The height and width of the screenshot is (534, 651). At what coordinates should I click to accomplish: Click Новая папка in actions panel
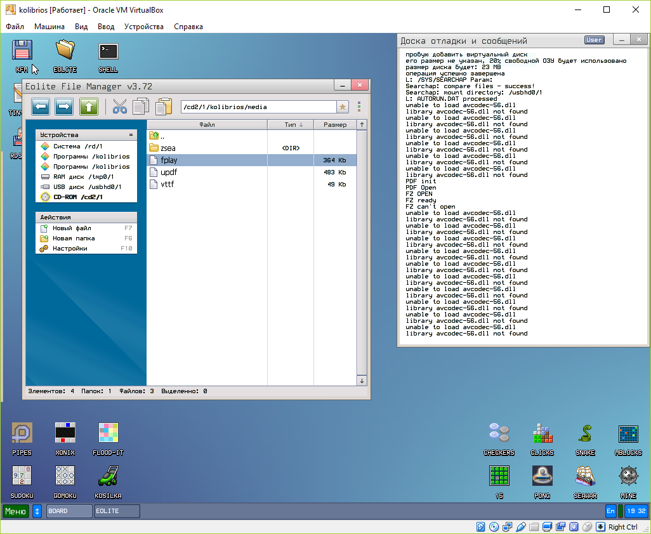pos(74,238)
